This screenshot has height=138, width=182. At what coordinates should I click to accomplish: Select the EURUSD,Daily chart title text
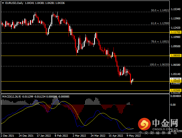[x=14, y=3]
